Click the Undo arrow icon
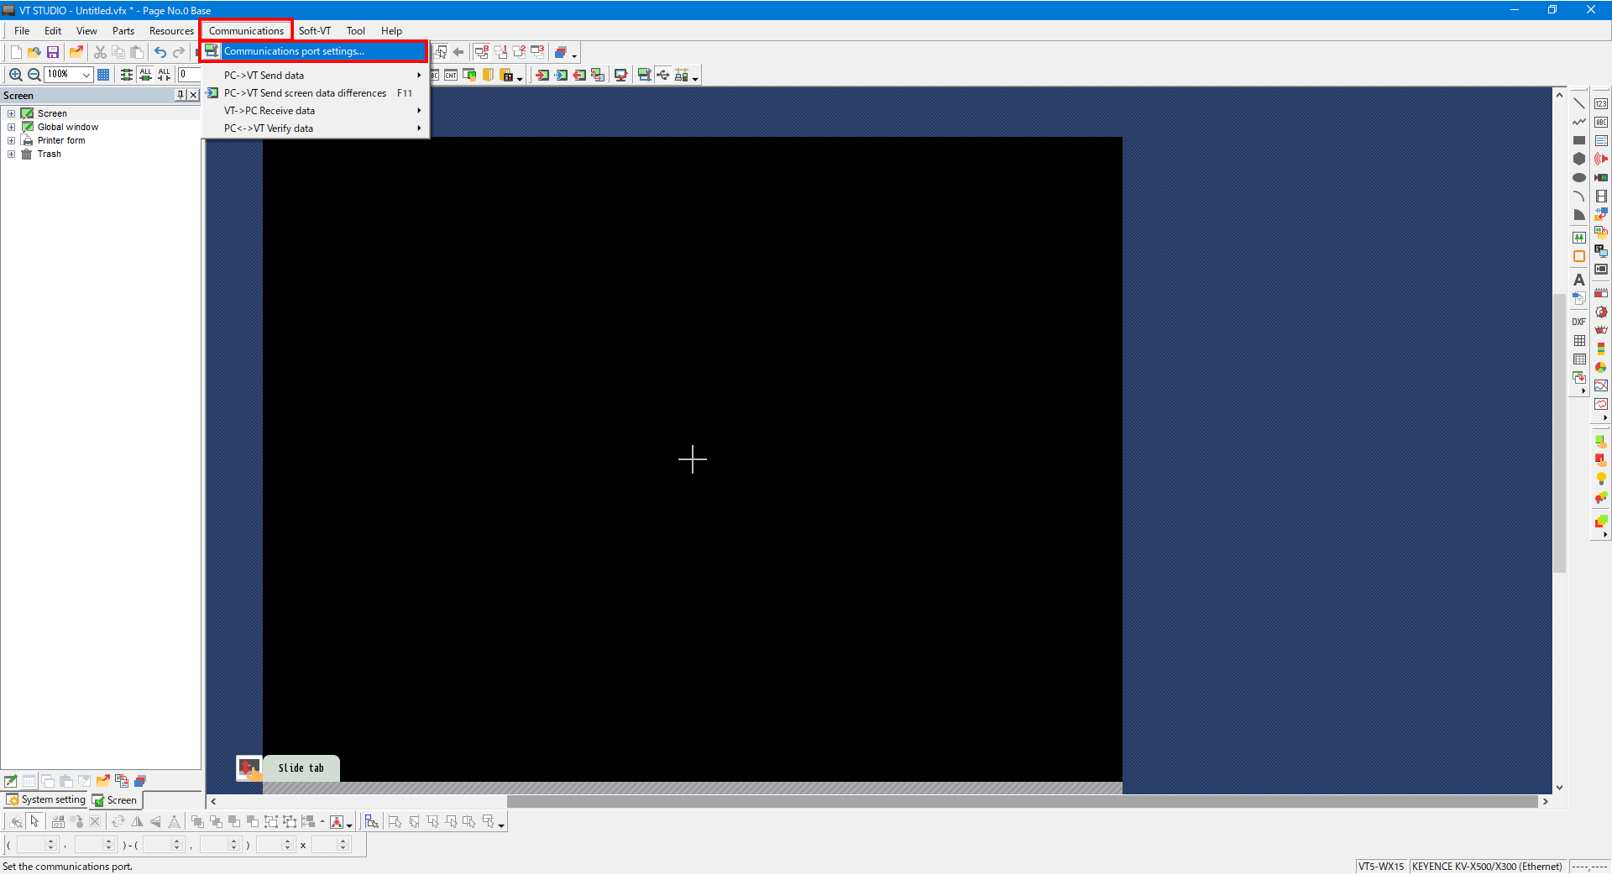Screen dimensions: 1612x875 pyautogui.click(x=160, y=52)
